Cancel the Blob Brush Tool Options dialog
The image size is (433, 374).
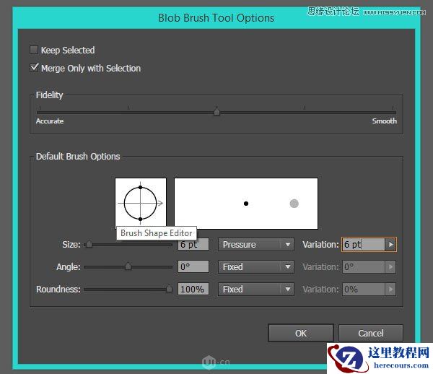click(371, 333)
